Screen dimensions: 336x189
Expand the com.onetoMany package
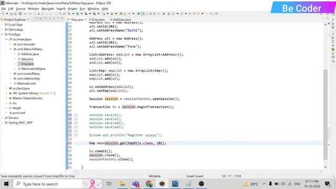click(x=10, y=73)
